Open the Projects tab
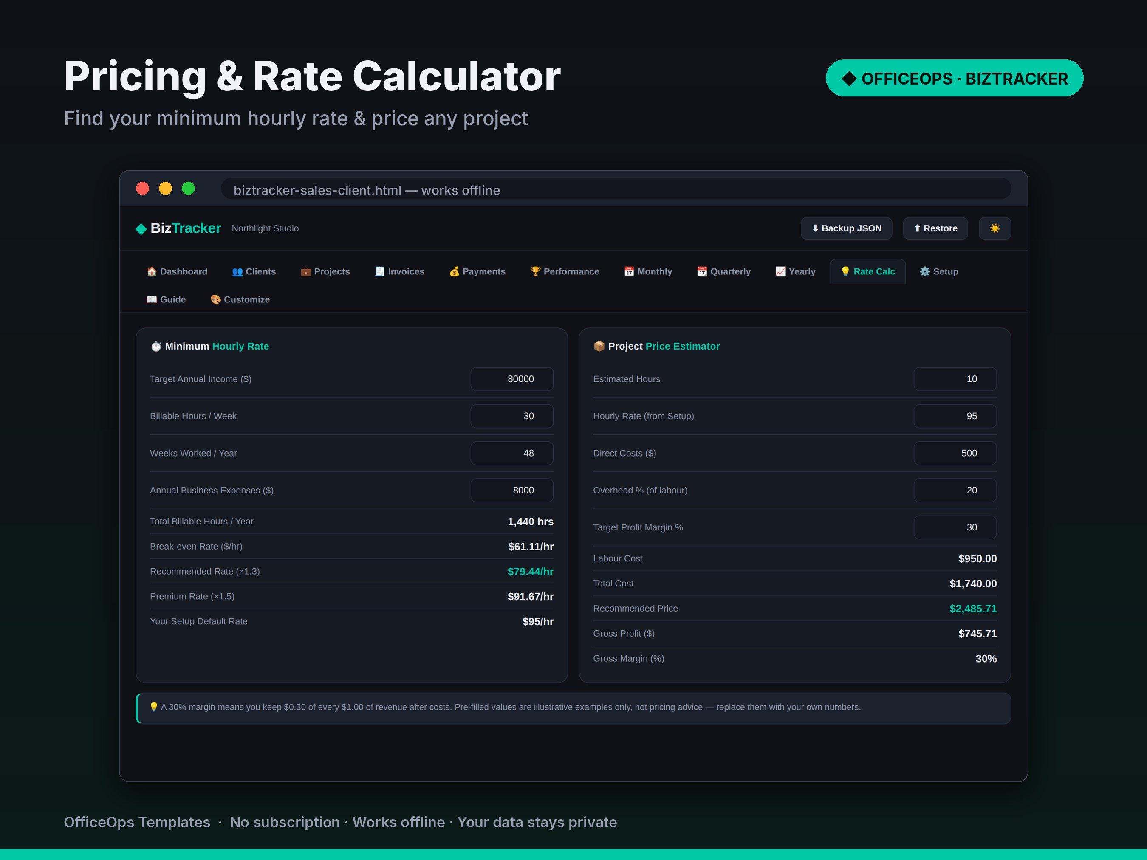The height and width of the screenshot is (860, 1147). tap(325, 272)
